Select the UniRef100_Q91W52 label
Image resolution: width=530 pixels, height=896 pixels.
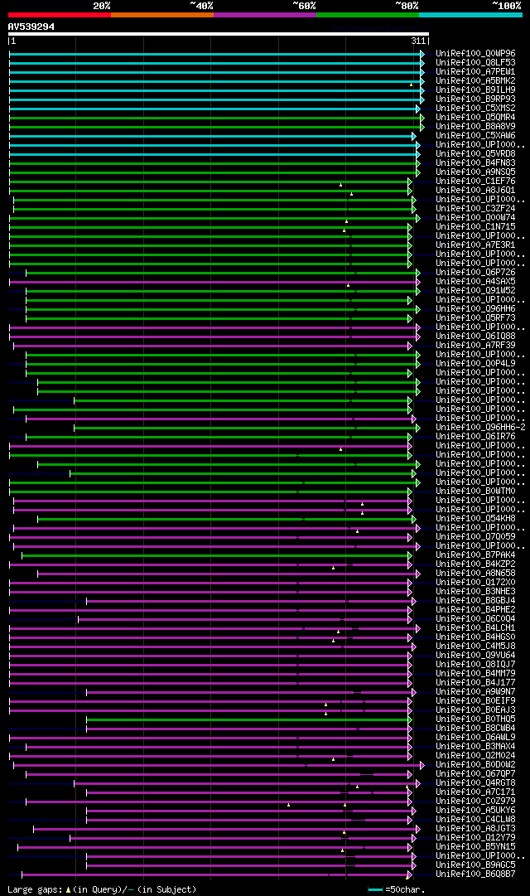[475, 291]
